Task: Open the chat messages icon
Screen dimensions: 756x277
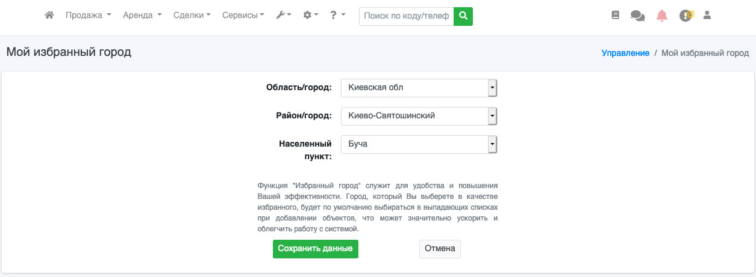Action: click(637, 16)
